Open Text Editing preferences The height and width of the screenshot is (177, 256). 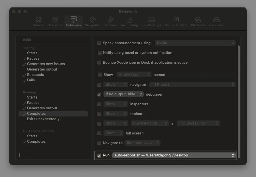click(x=129, y=22)
